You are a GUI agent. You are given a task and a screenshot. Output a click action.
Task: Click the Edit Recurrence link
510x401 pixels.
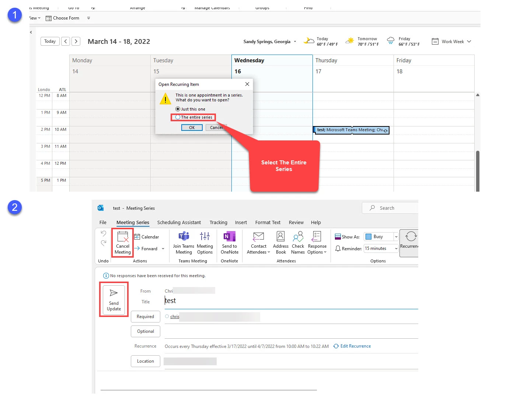pos(352,346)
